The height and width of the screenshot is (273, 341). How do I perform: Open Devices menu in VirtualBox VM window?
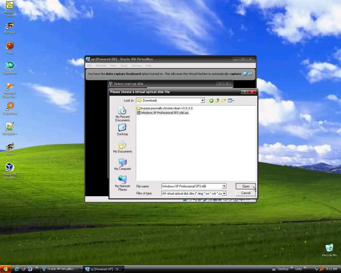(136, 66)
